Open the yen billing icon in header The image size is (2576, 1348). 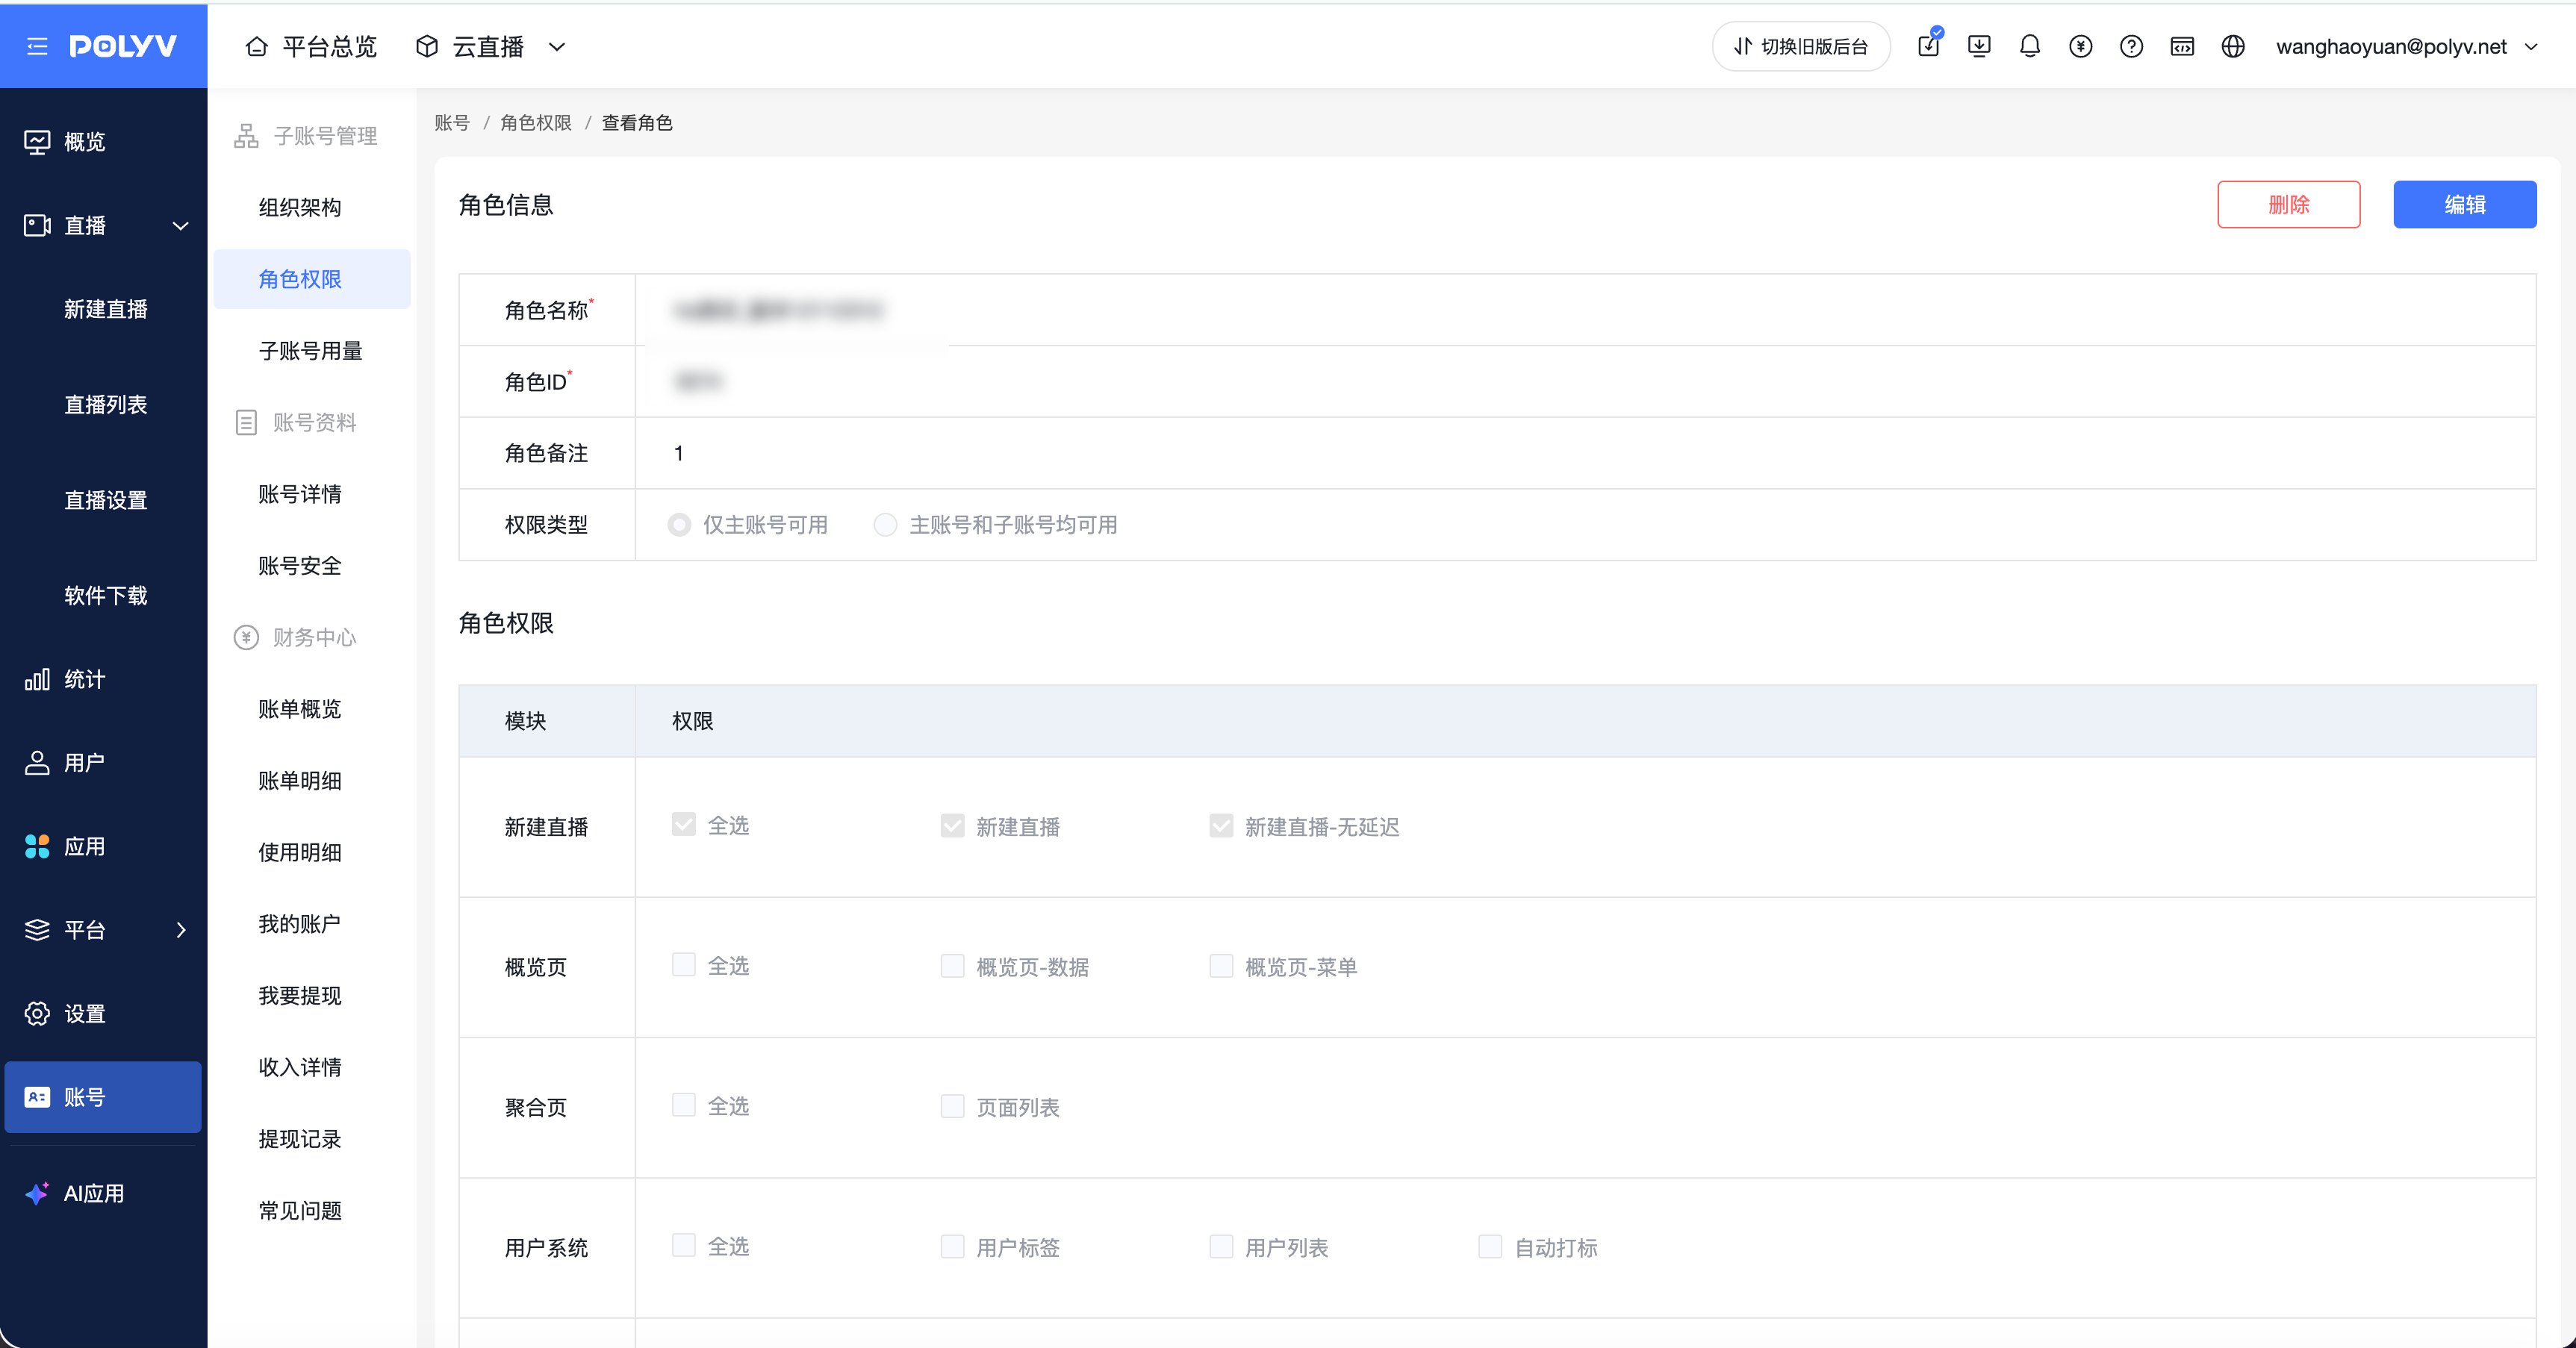[2081, 46]
